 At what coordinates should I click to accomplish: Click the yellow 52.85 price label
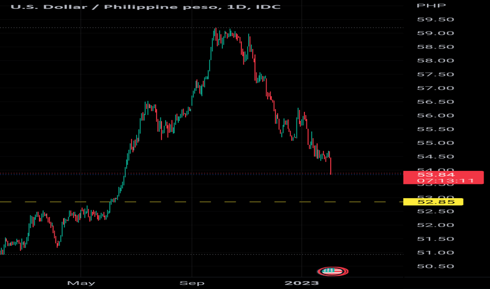(433, 202)
